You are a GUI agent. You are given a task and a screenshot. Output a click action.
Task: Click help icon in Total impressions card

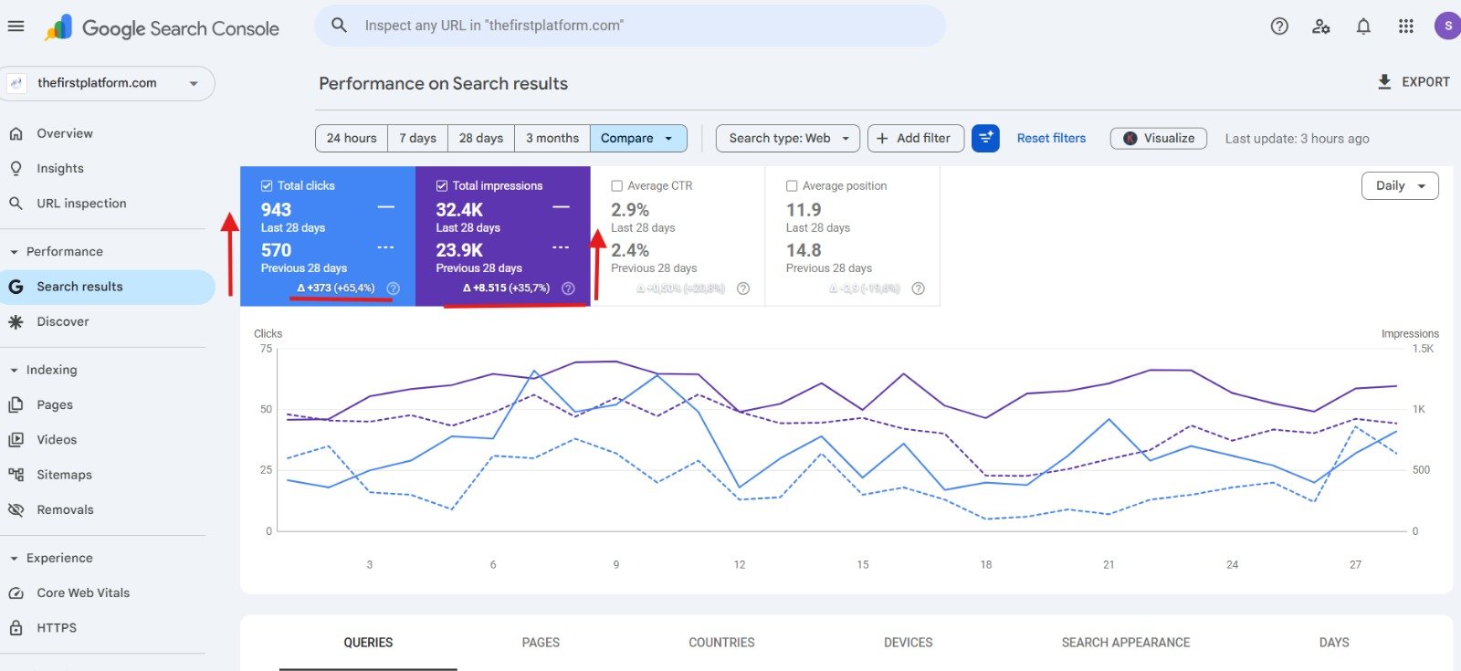click(x=568, y=288)
